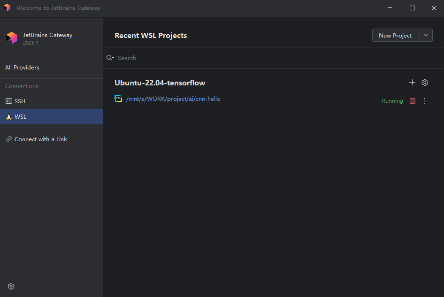Maximize the Gateway window
This screenshot has height=297, width=444.
tap(412, 8)
